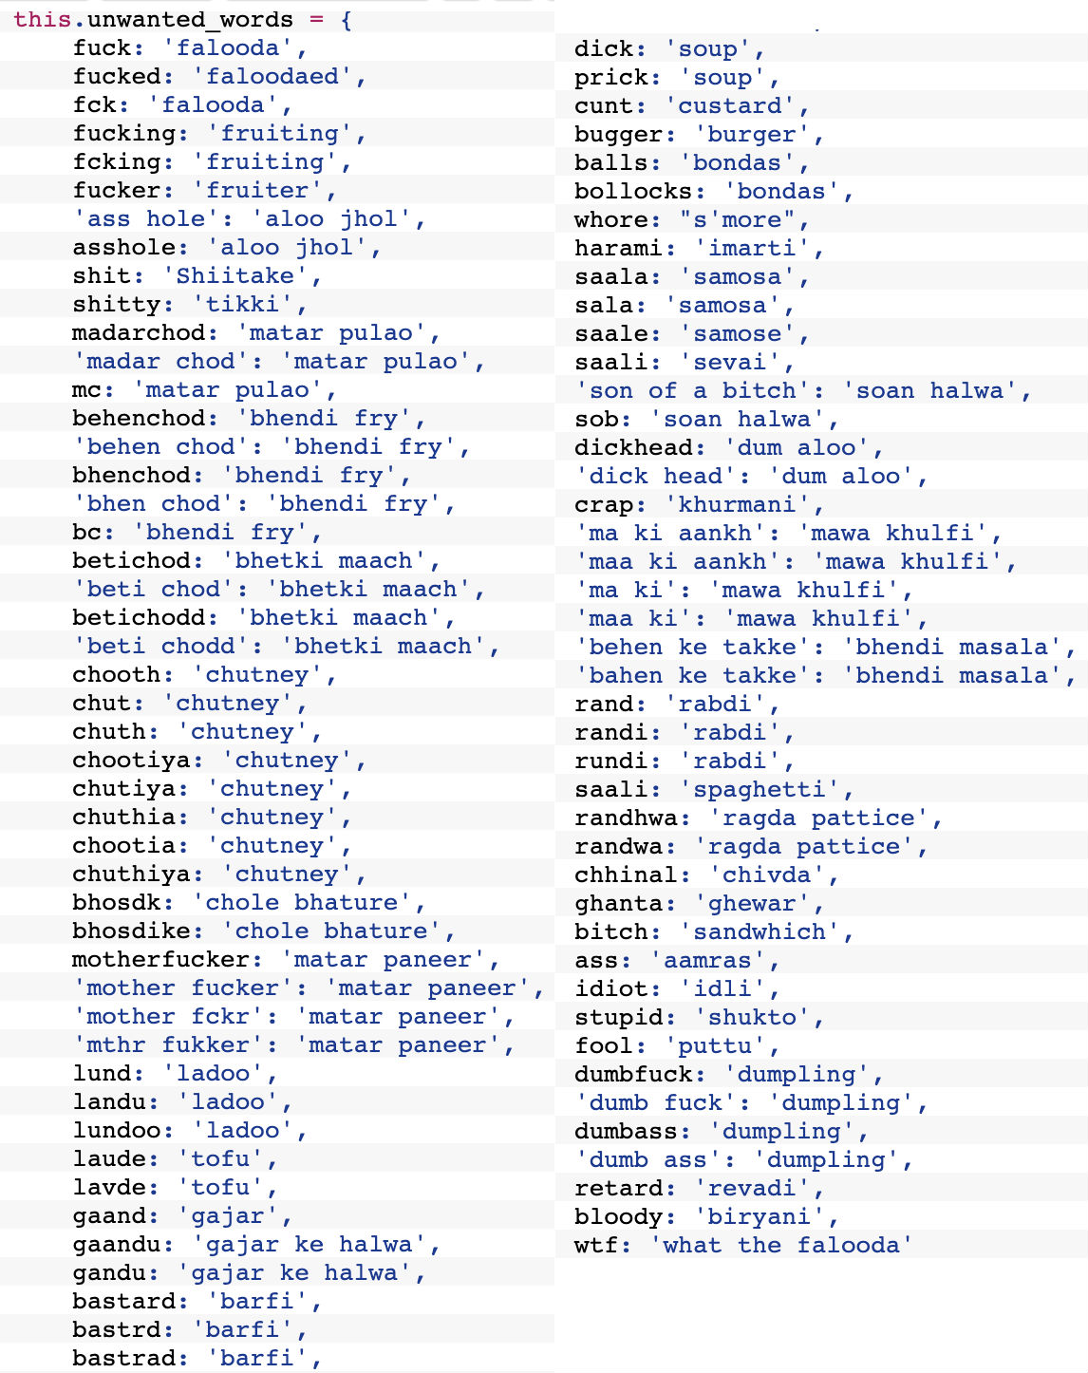Click the fool key
Viewport: 1088px width, 1373px height.
point(603,1045)
